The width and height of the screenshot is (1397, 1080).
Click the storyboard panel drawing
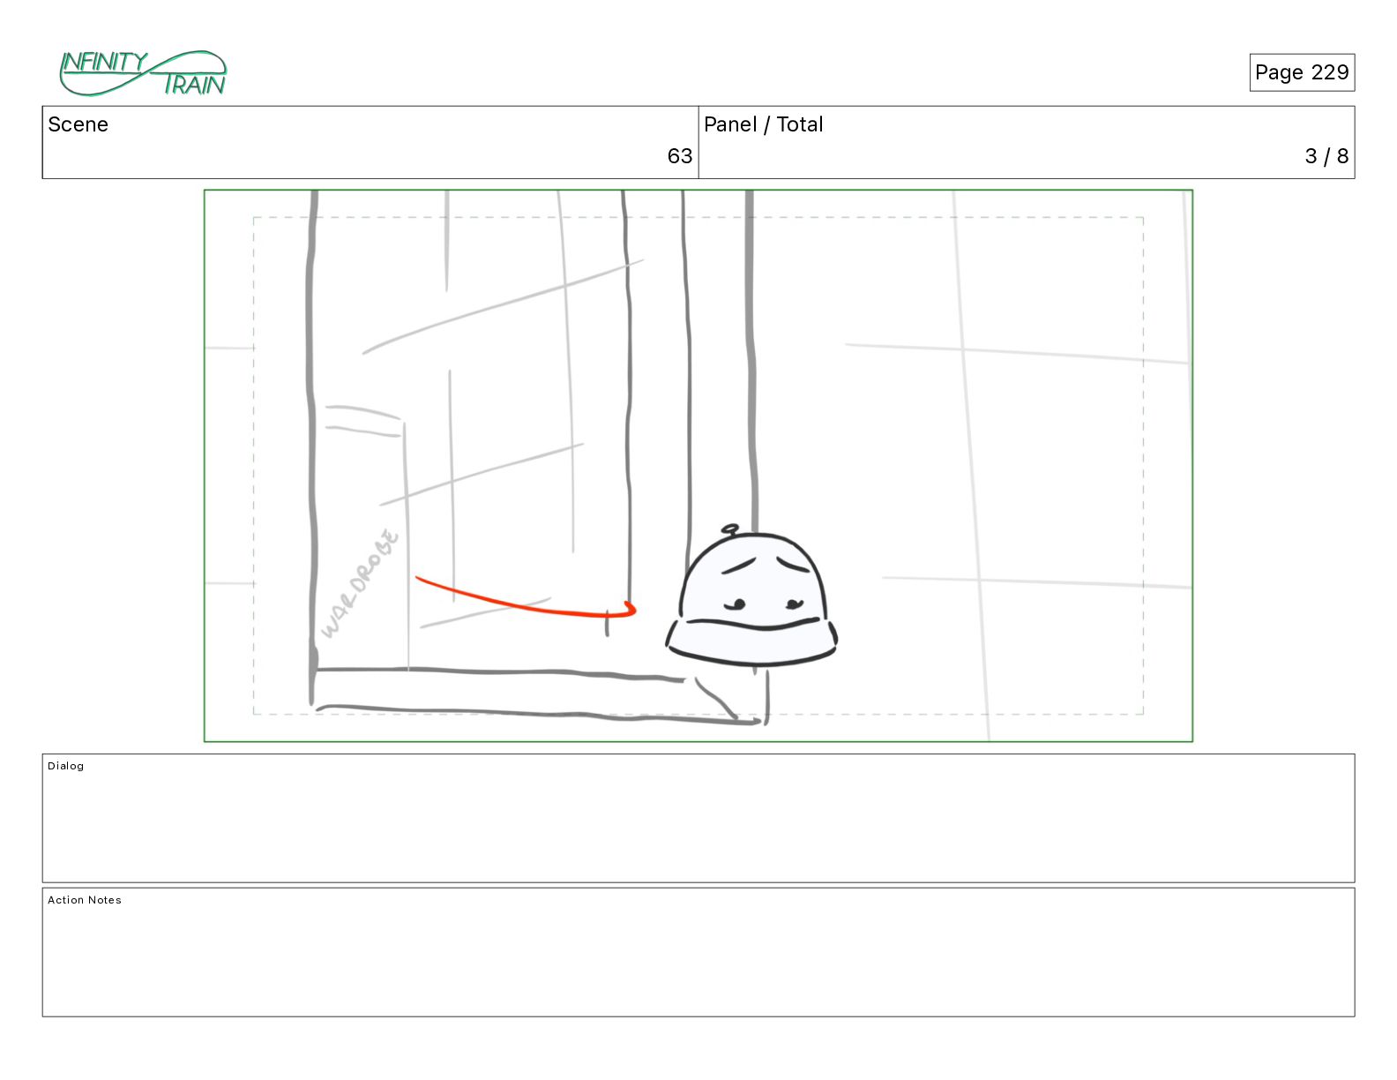[x=698, y=466]
